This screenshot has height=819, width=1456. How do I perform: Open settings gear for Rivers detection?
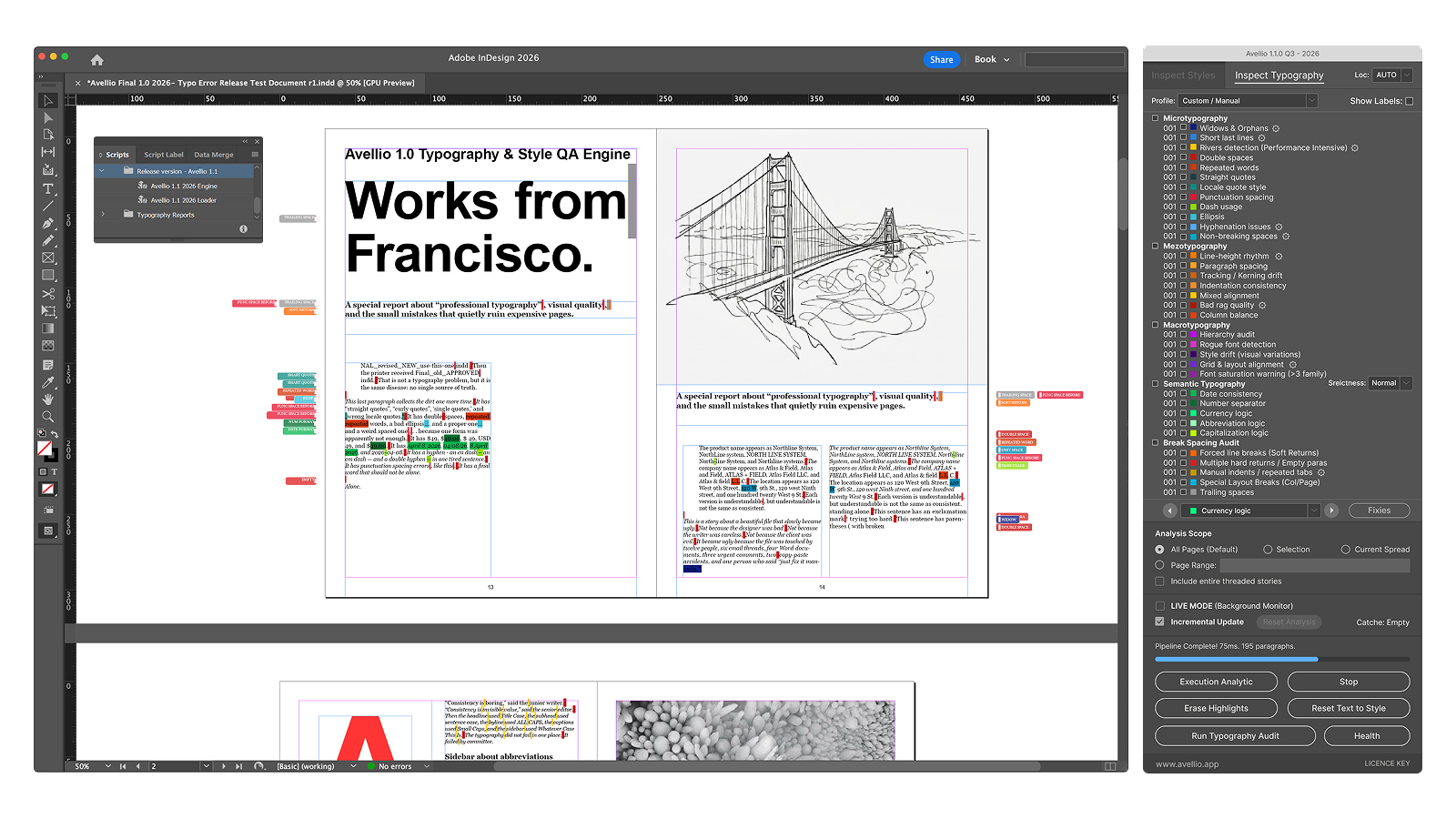coord(1355,147)
